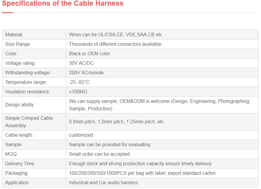Image resolution: width=261 pixels, height=189 pixels.
Task: Click the 0.8mm pitch specification text
Action: 117,122
